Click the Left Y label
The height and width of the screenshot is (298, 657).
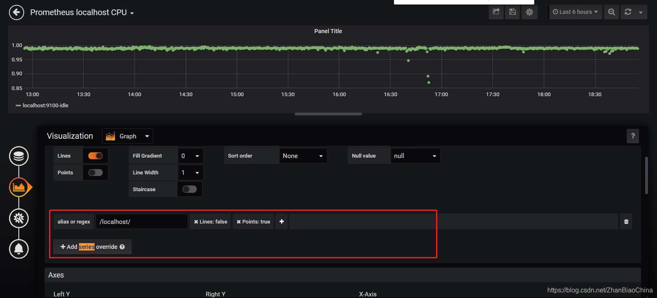62,294
